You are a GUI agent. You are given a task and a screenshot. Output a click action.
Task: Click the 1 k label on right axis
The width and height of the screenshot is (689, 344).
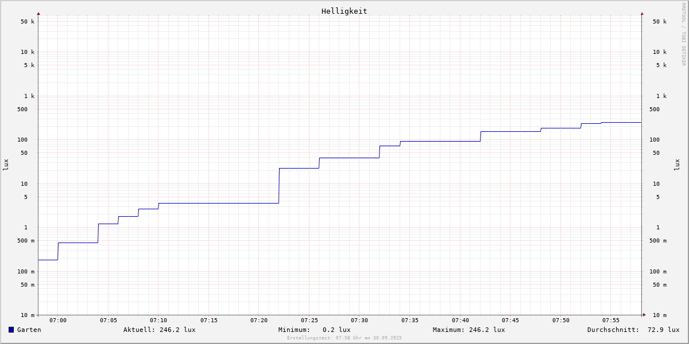pos(661,96)
